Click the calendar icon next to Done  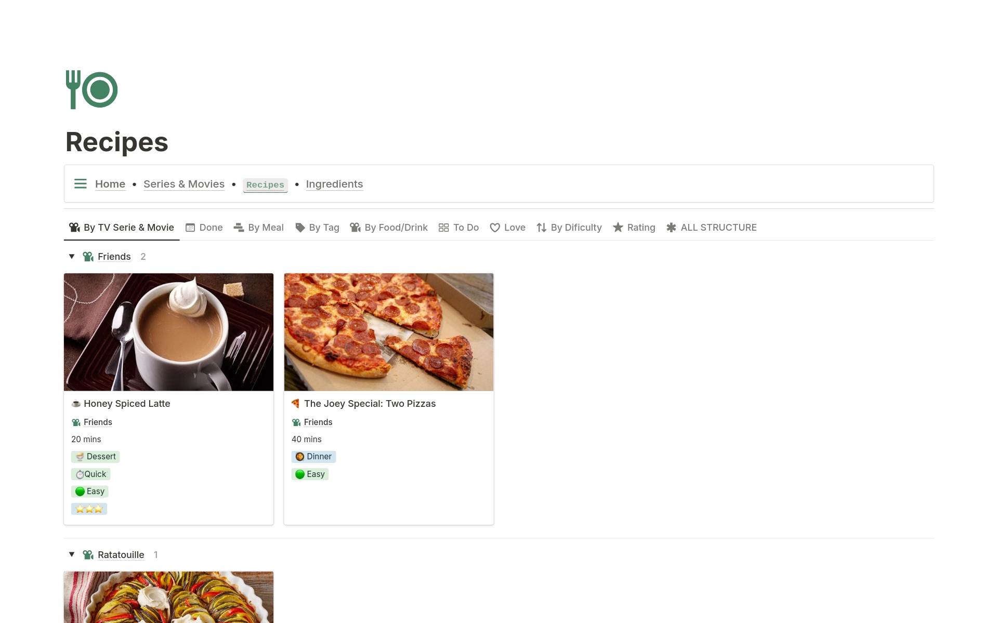[190, 227]
